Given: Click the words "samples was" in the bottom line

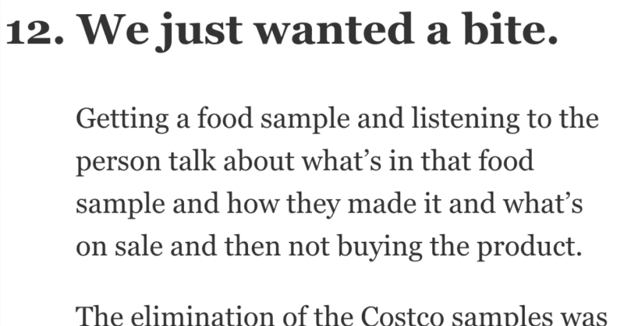Looking at the screenshot, I should 530,318.
